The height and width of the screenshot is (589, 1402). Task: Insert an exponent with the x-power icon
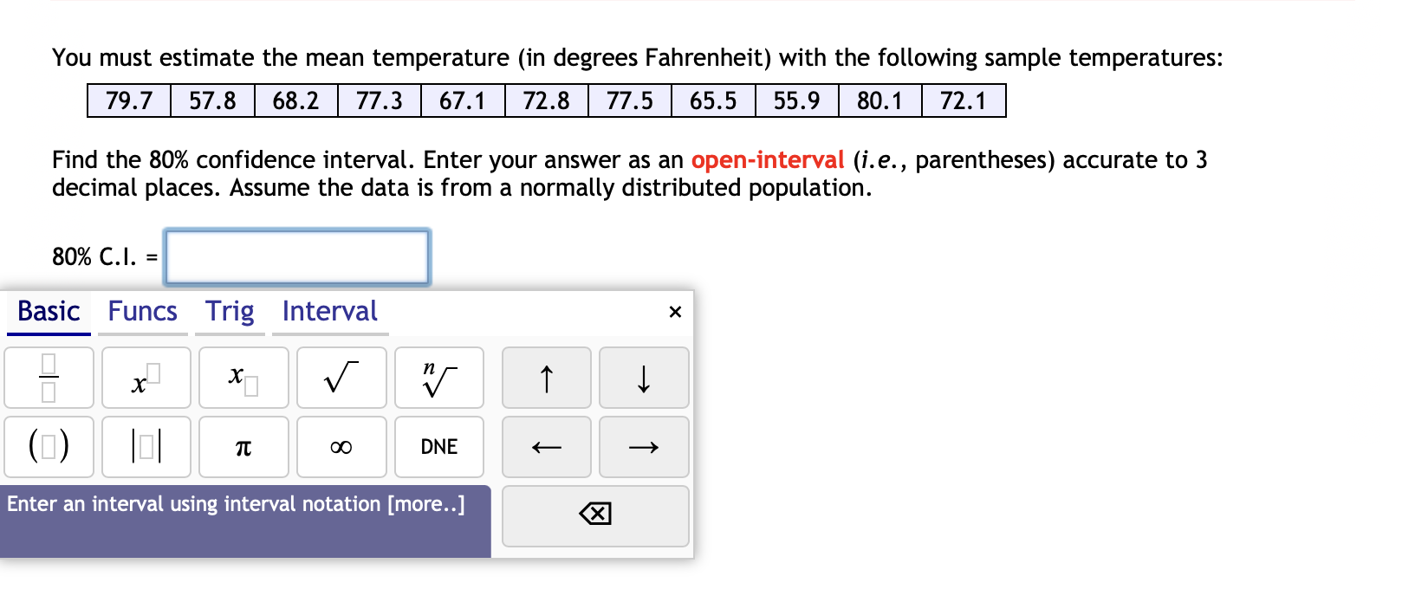click(145, 378)
